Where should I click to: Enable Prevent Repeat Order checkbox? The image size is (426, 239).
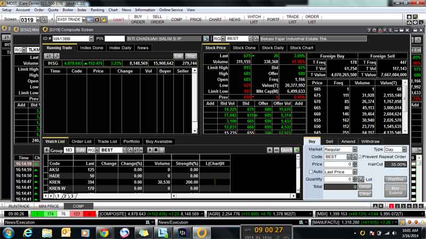360,157
